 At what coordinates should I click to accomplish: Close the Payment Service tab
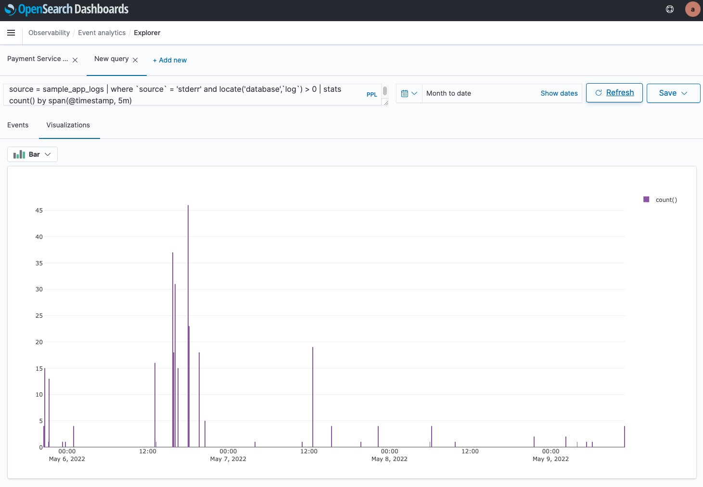click(x=75, y=60)
